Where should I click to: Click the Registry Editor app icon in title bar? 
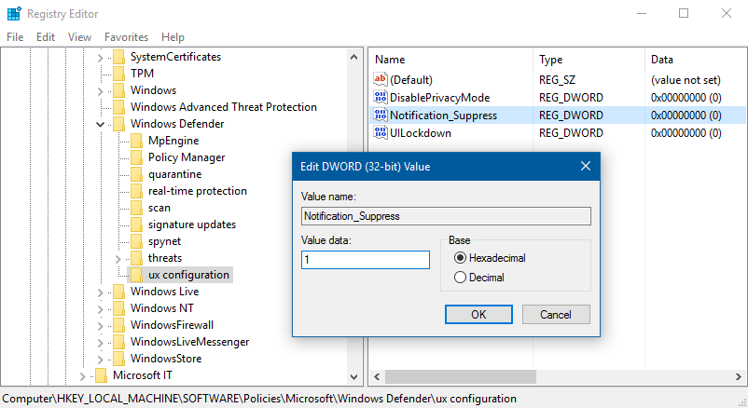click(x=14, y=14)
